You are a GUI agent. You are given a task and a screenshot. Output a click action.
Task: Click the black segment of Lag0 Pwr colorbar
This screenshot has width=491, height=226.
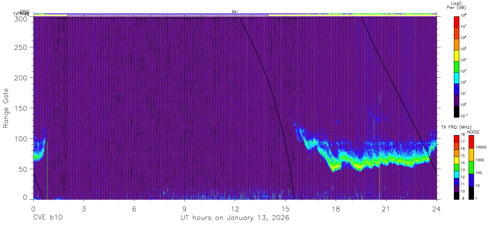pyautogui.click(x=457, y=111)
